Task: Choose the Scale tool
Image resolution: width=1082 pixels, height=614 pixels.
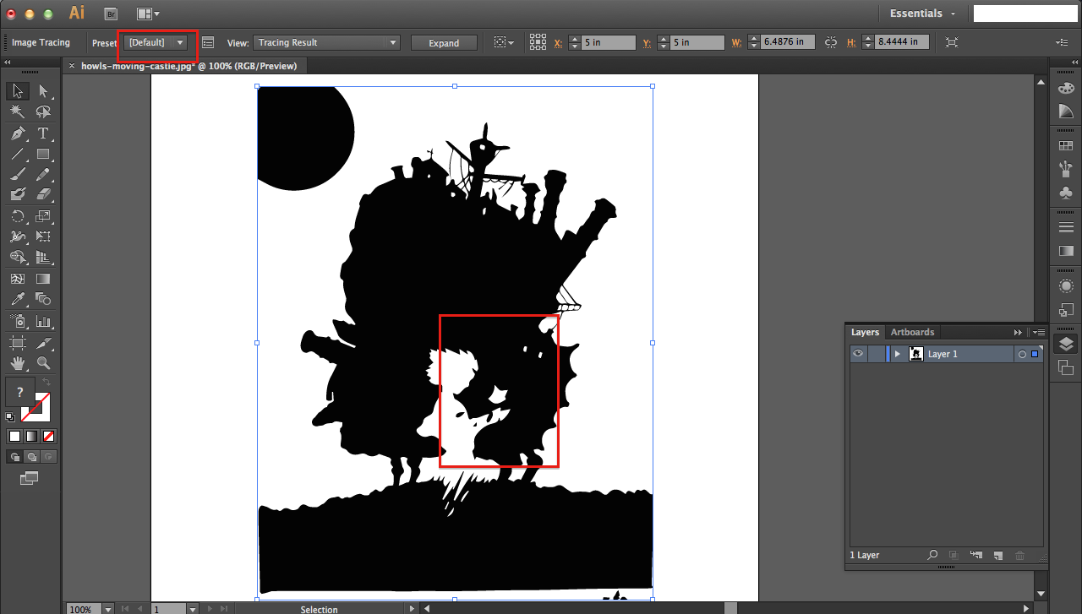Action: pyautogui.click(x=43, y=216)
